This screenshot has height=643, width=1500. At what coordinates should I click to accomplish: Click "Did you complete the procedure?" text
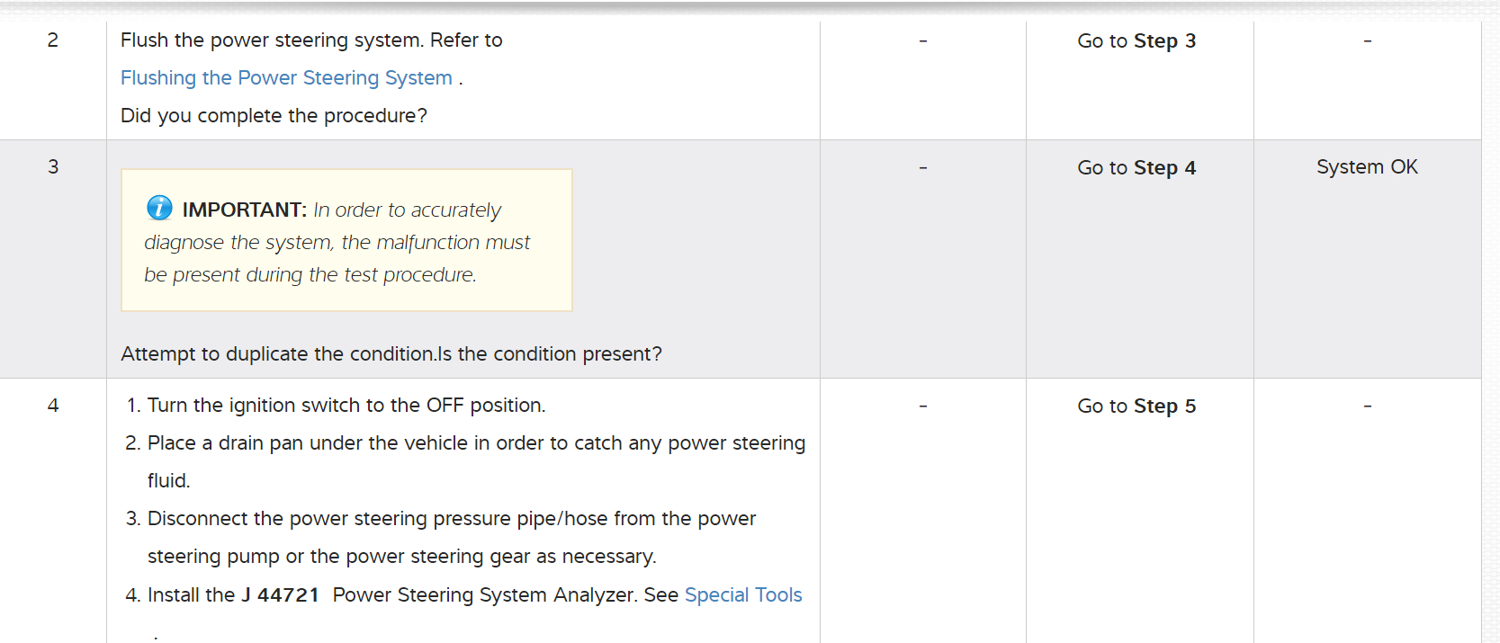click(x=274, y=116)
